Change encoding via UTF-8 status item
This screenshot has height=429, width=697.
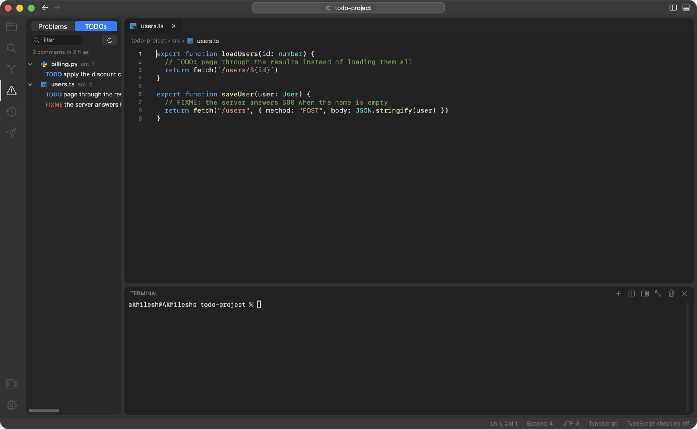(x=571, y=424)
